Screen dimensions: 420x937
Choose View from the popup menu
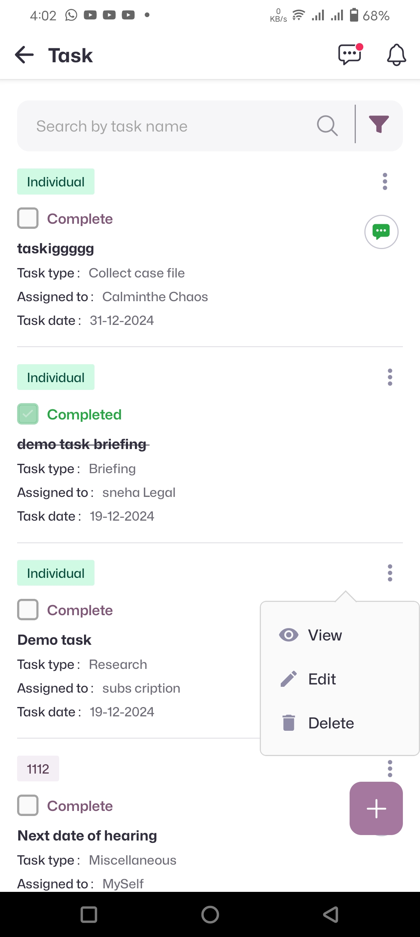click(x=325, y=635)
